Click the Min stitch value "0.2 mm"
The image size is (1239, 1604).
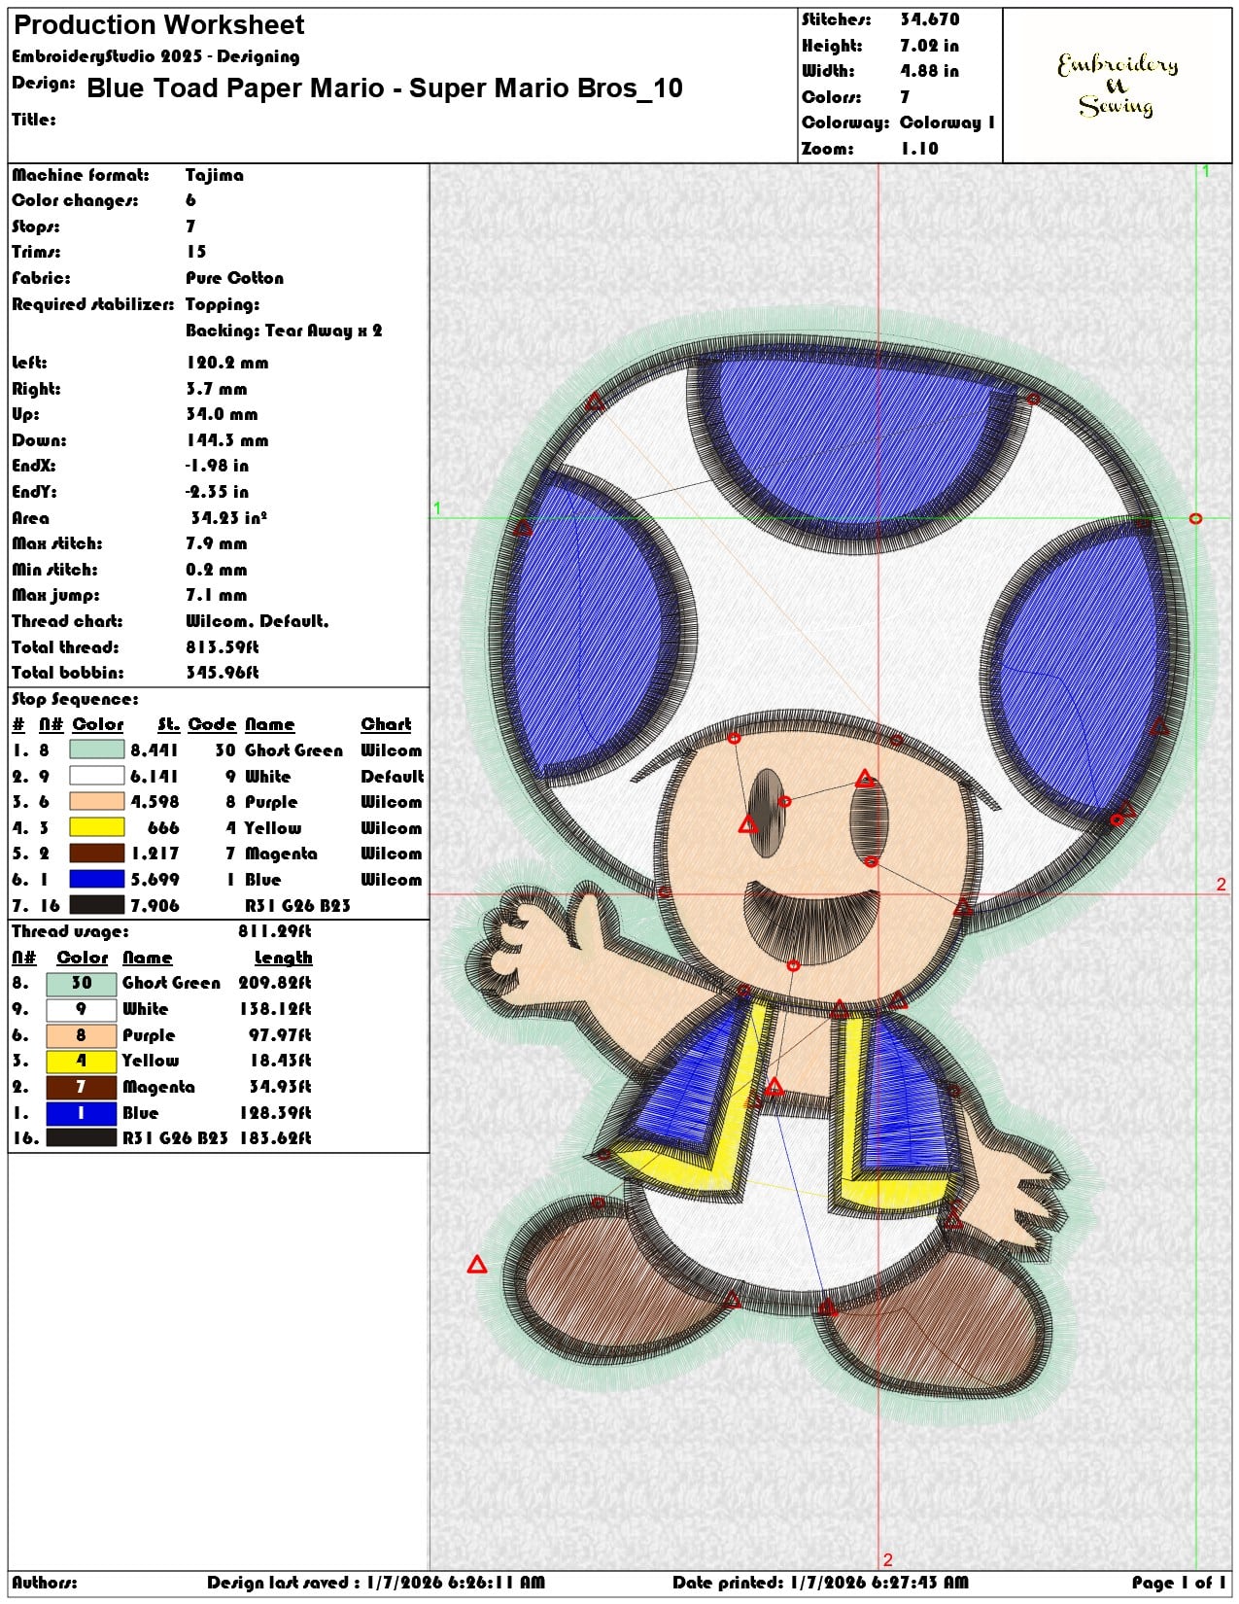point(217,570)
